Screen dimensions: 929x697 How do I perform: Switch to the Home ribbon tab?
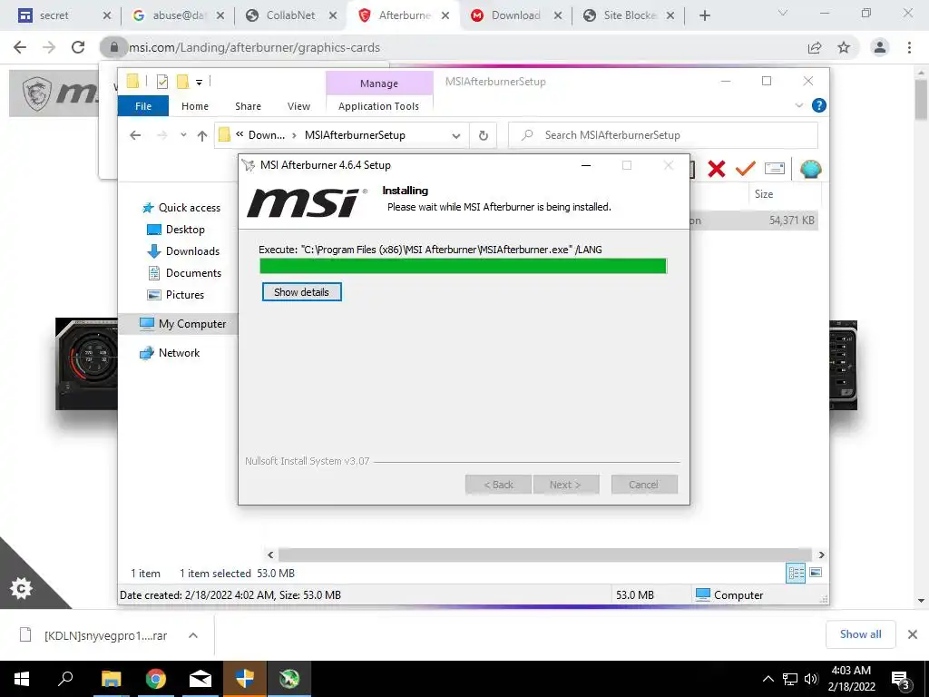(x=195, y=106)
